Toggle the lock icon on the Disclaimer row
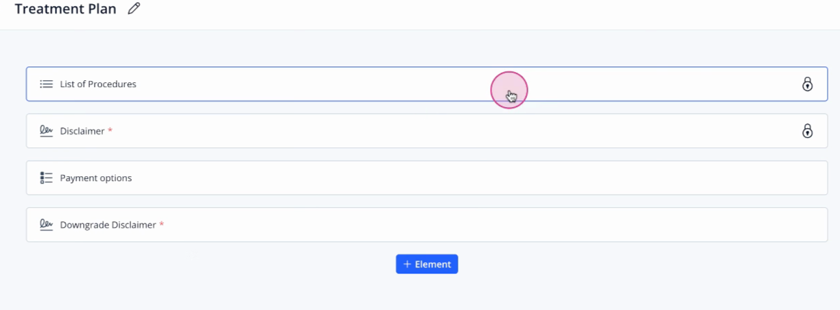The image size is (840, 310). point(807,131)
